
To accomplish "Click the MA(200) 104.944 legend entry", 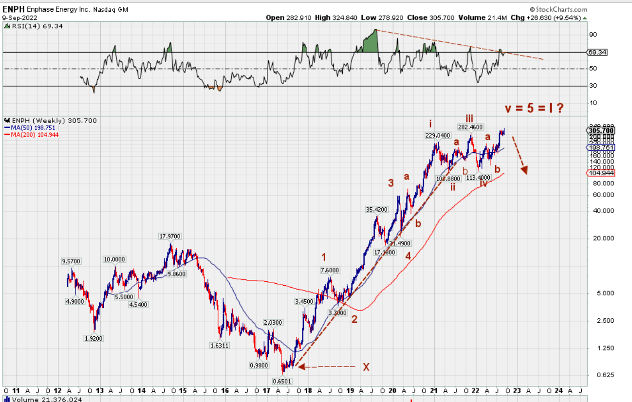I will 31,134.
